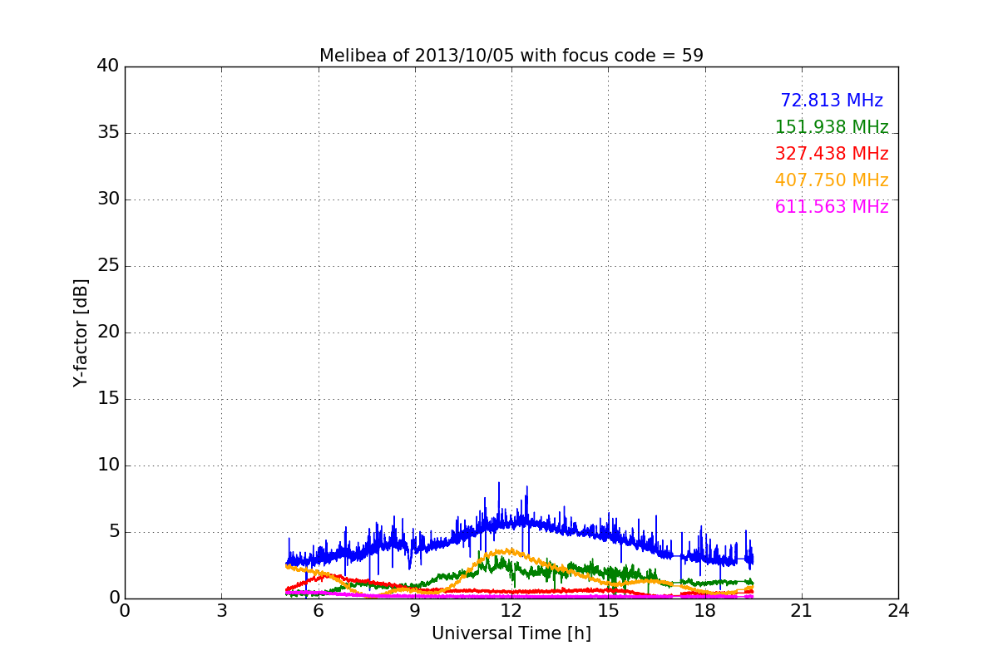Click the plot title mentioning Melibea
This screenshot has height=665, width=998.
click(511, 56)
